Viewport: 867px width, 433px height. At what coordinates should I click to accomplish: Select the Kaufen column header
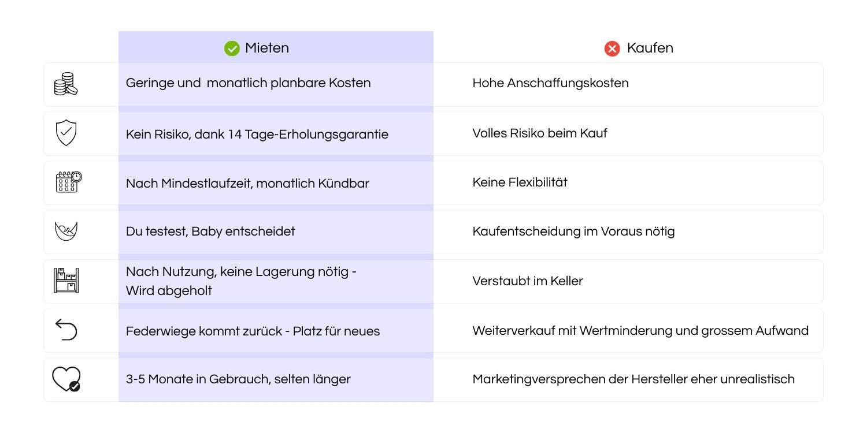tap(650, 48)
